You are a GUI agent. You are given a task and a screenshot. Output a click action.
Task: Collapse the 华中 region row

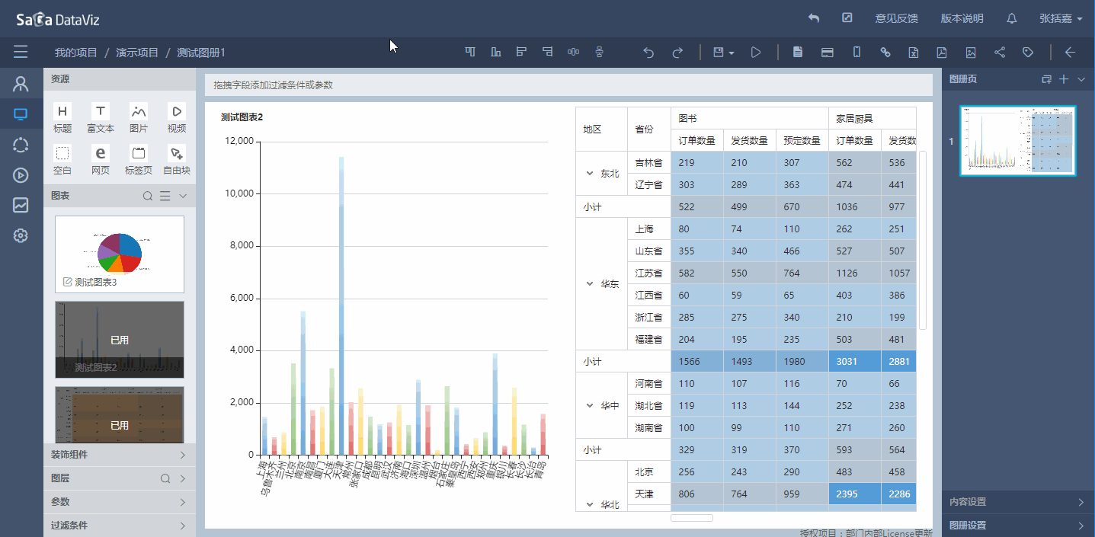(589, 406)
